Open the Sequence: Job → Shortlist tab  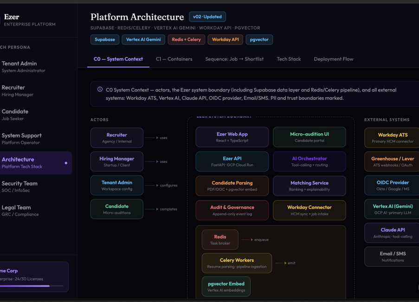point(234,59)
